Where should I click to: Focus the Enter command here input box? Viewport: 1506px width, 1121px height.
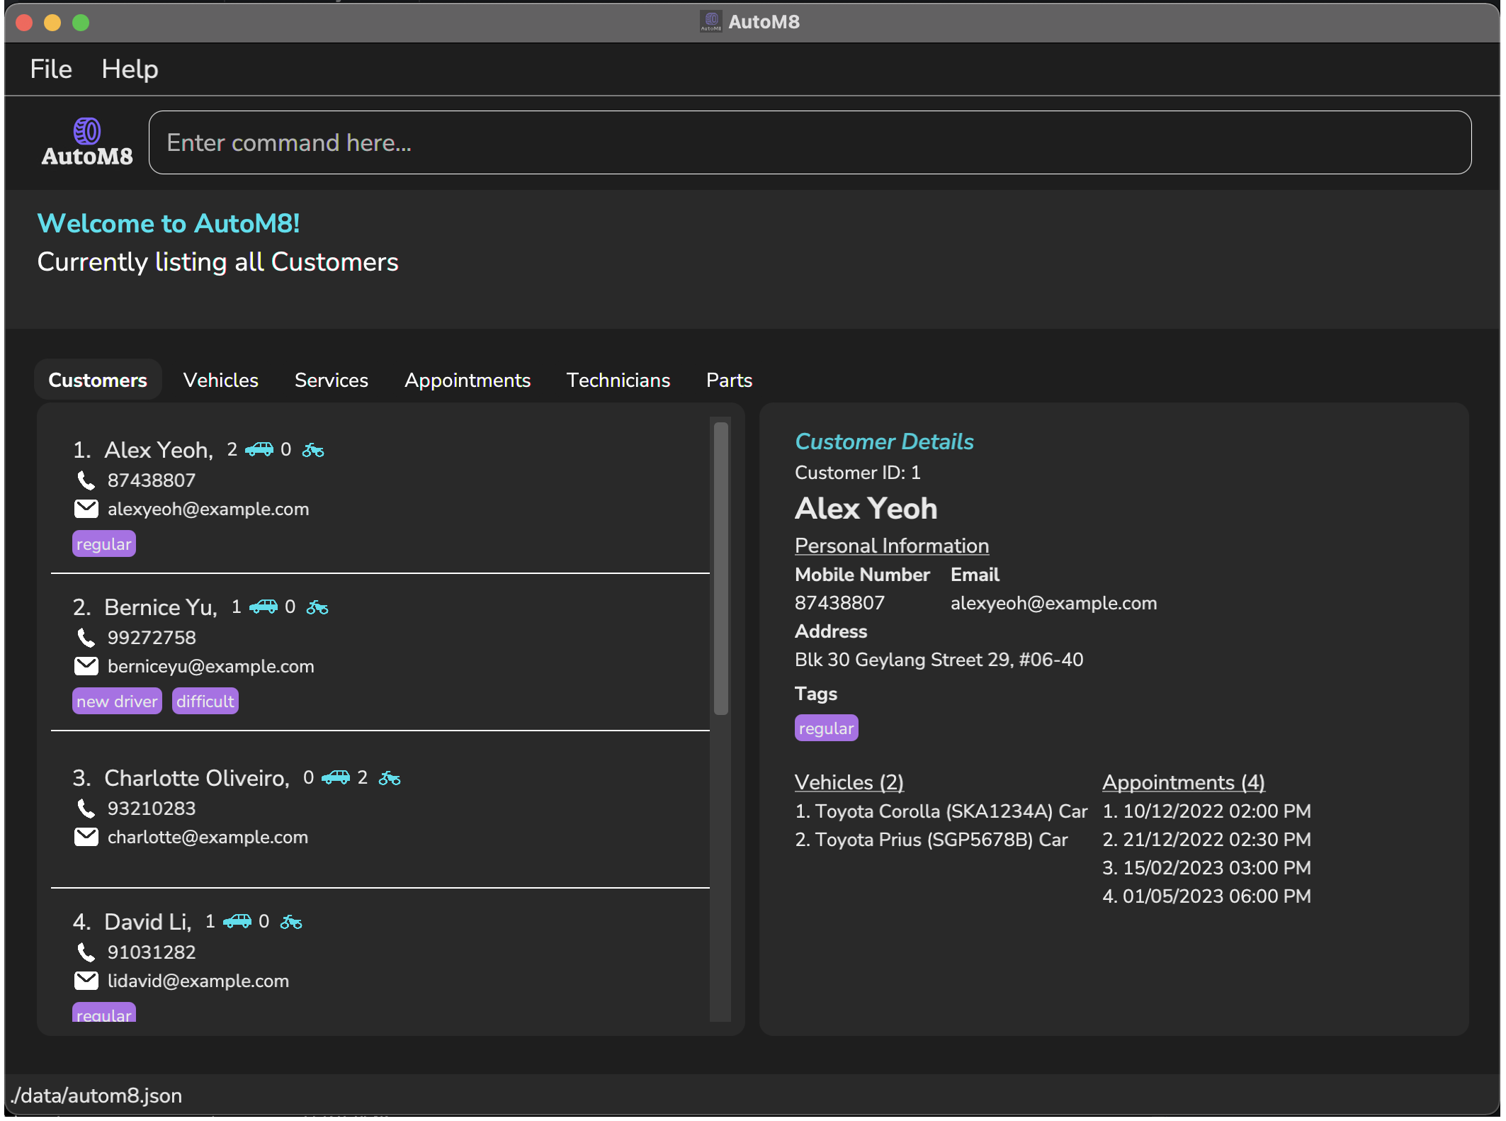coord(810,142)
